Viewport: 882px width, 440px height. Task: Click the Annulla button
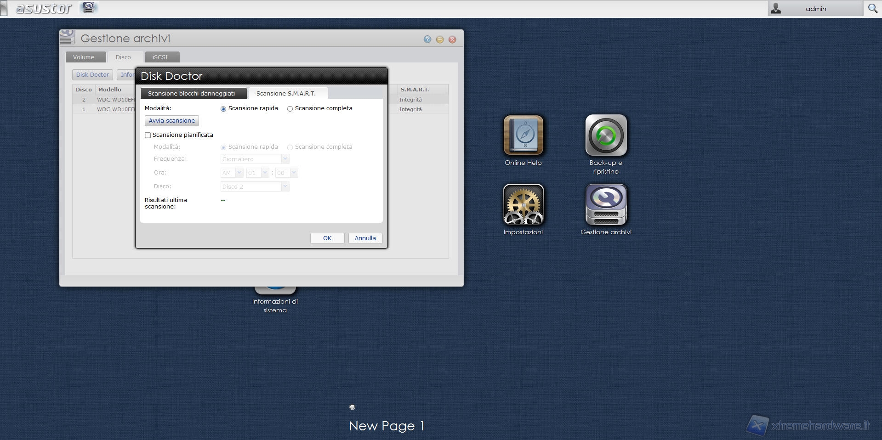(x=365, y=238)
